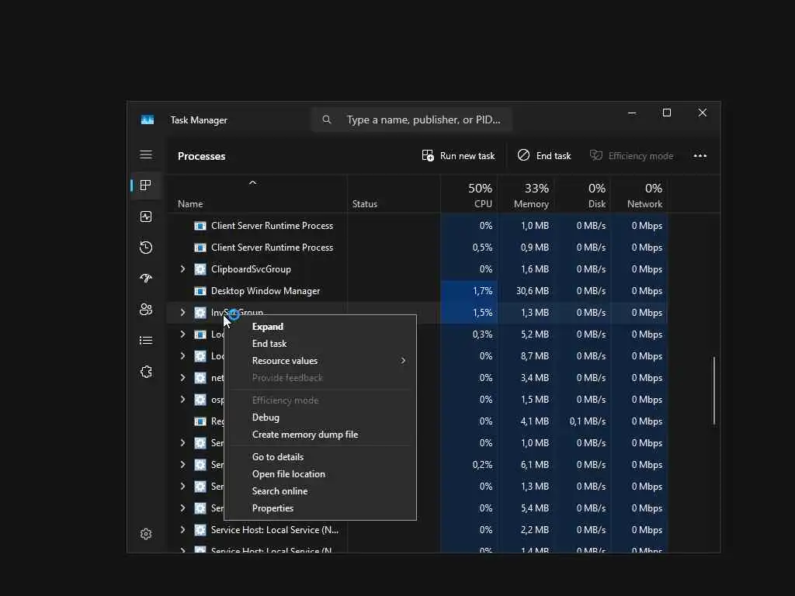795x596 pixels.
Task: Click the Run new task icon
Action: tap(428, 155)
